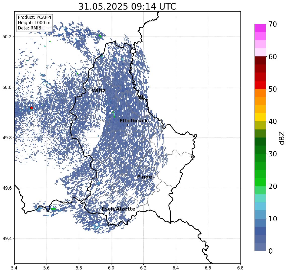The image size is (288, 273).
Task: Click the colorbar tick label 50
Action: click(x=273, y=89)
